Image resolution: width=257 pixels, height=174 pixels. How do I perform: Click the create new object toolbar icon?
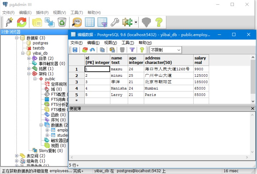coord(50,22)
